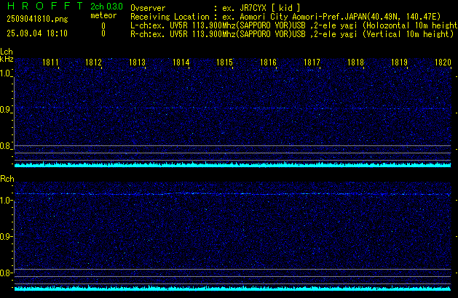
Task: Select the 1819 time marker
Action: click(x=399, y=63)
